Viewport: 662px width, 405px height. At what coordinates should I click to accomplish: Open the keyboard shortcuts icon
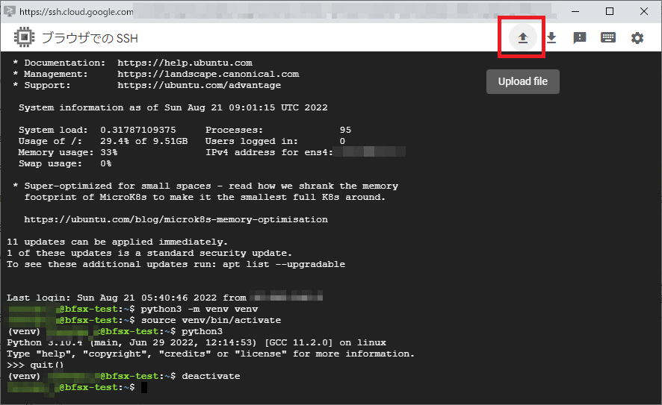[608, 37]
